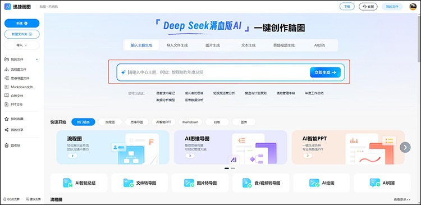Viewport: 421px width, 205px height.
Task: Try the 复盘与计划原则 suggestion
Action: click(255, 93)
